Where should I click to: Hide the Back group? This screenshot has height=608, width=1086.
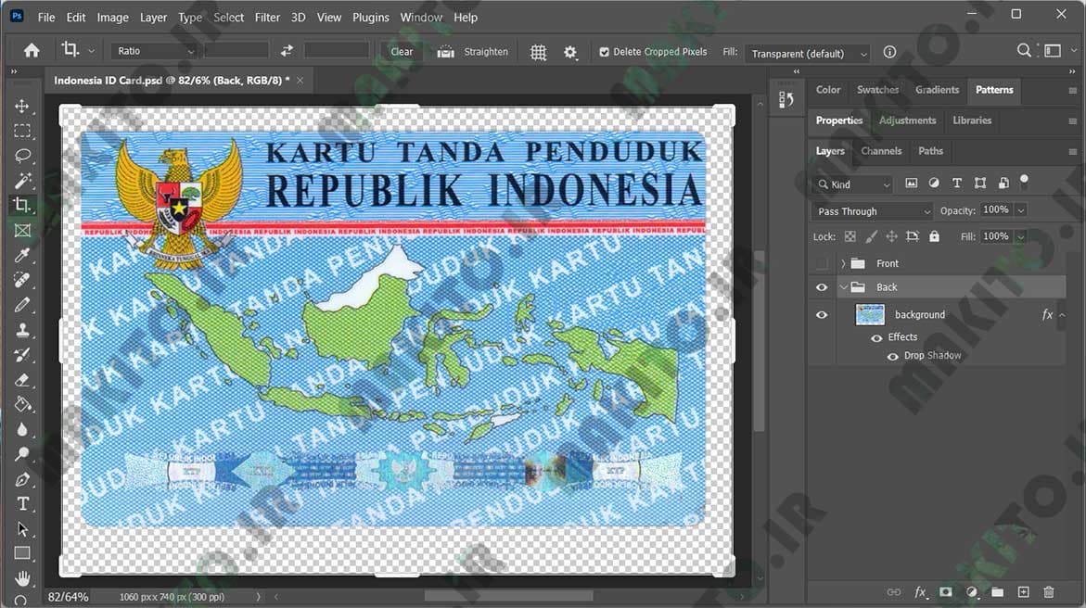click(x=822, y=287)
